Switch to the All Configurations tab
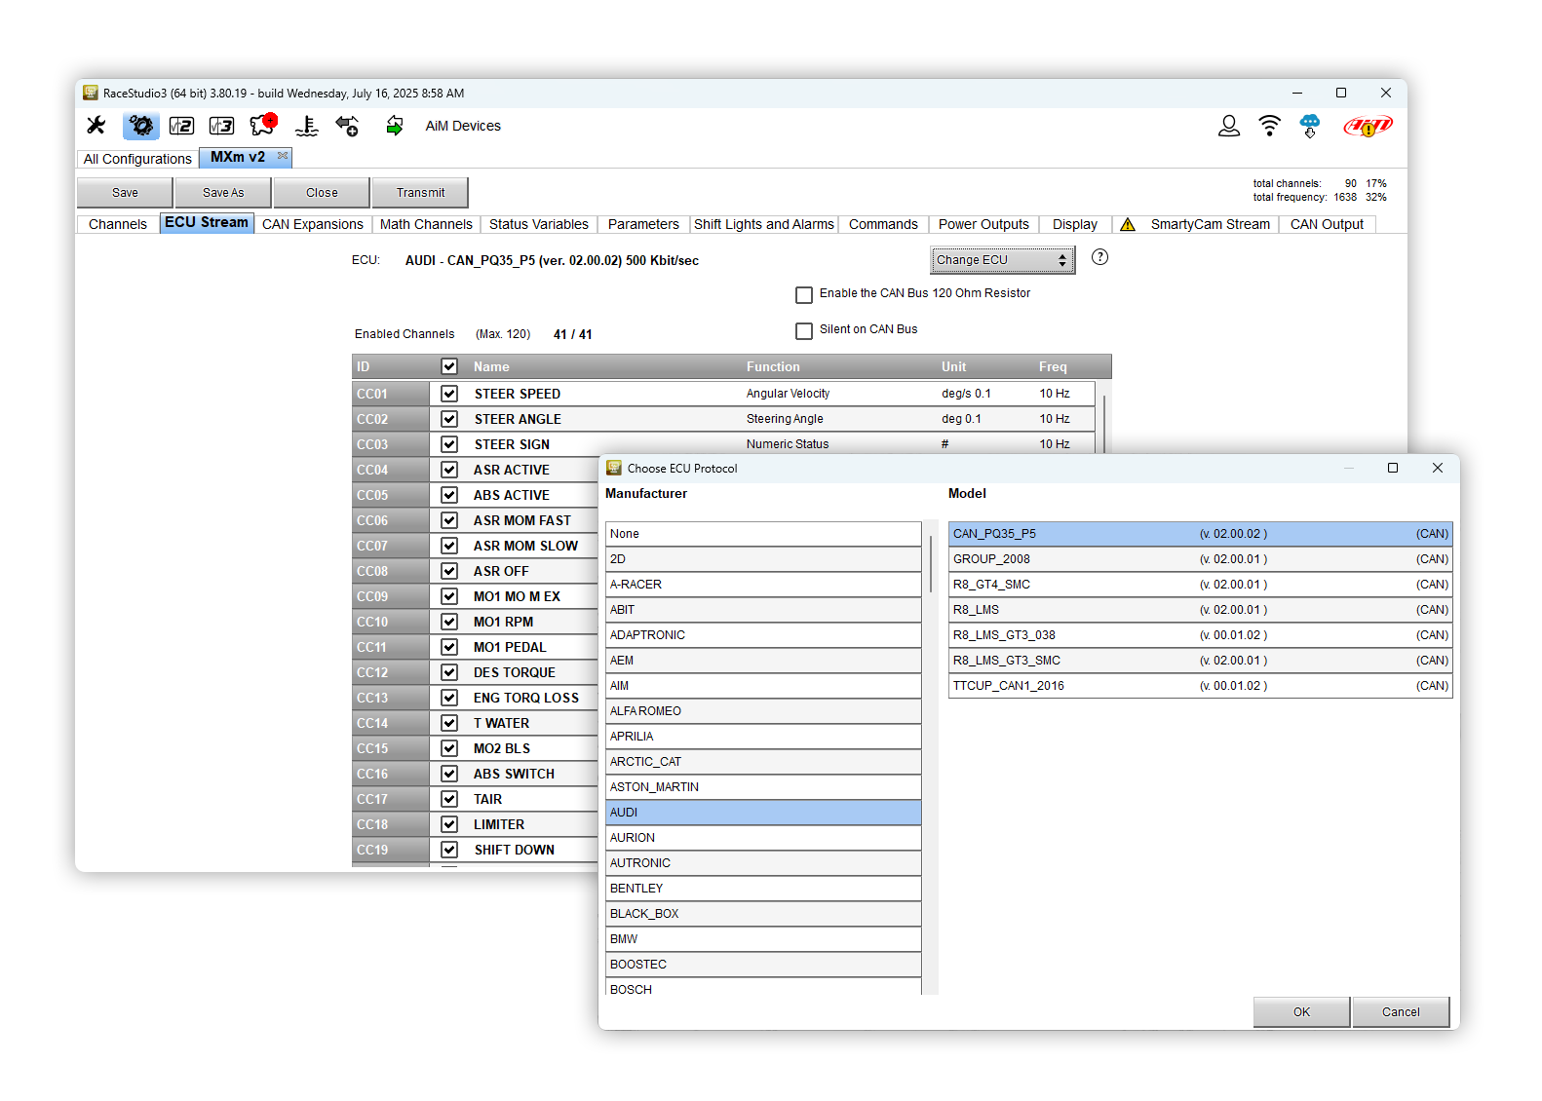1542x1101 pixels. 137,159
